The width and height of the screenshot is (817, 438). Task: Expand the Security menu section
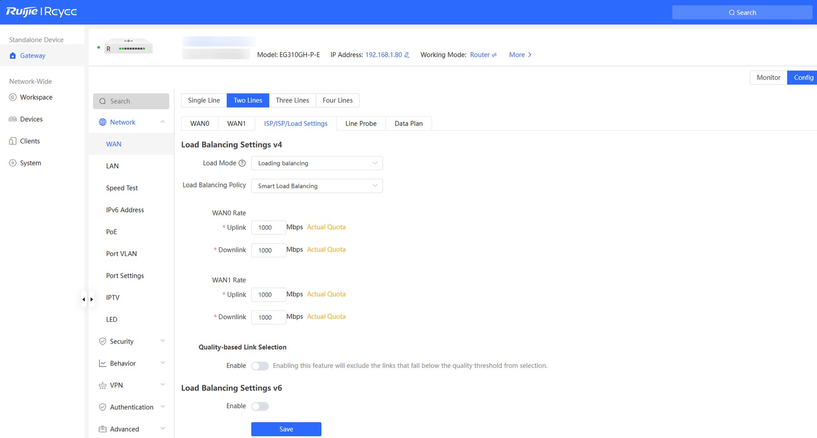click(162, 341)
